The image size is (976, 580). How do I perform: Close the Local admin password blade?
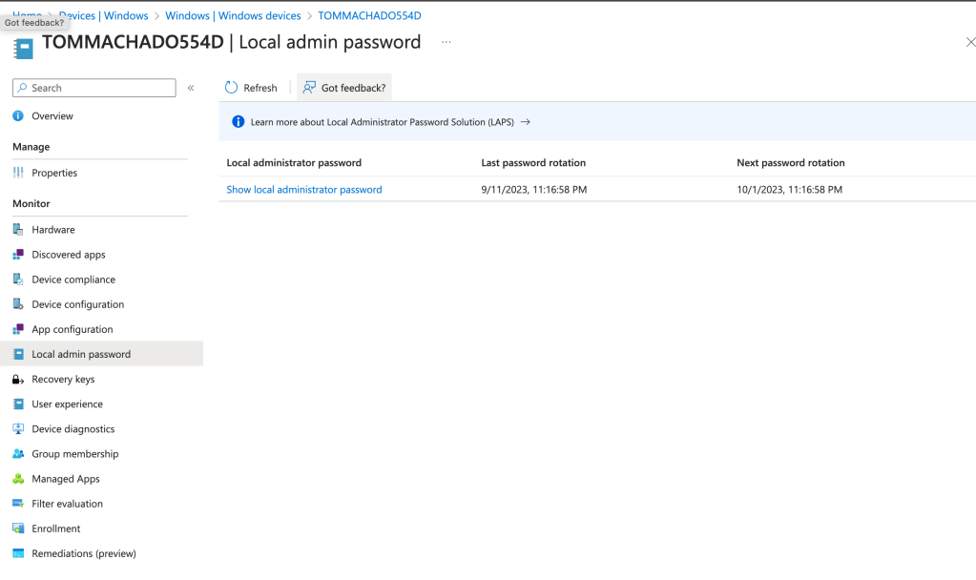(x=970, y=43)
